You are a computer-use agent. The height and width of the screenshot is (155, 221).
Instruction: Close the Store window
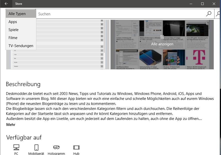pos(214,4)
